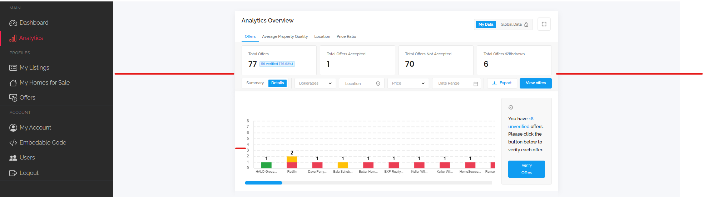Open the Price Ratio tab
This screenshot has height=197, width=703.
coord(346,37)
